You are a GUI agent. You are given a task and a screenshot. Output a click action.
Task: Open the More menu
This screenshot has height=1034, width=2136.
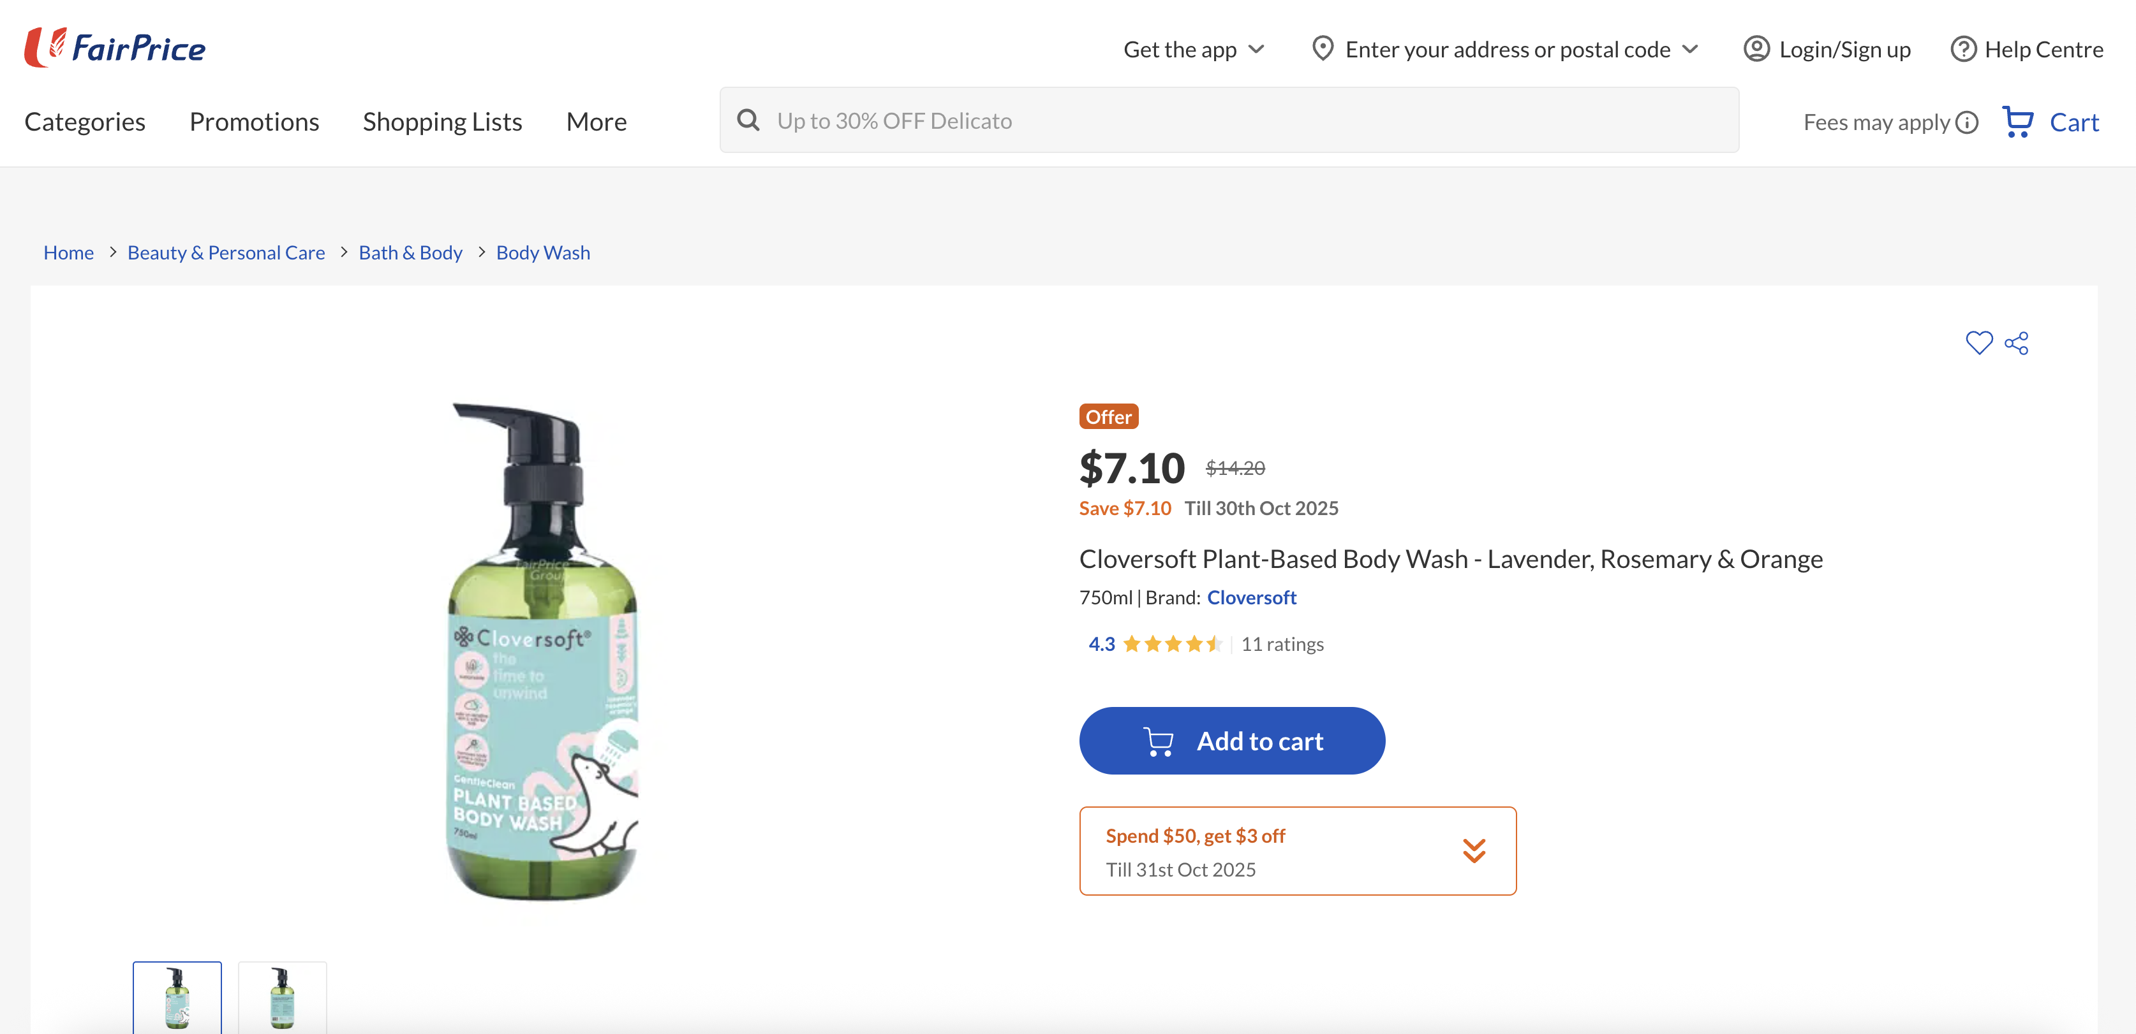coord(596,121)
